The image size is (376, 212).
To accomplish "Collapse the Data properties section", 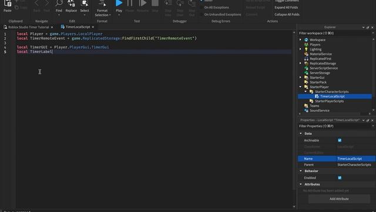I will tap(301, 134).
